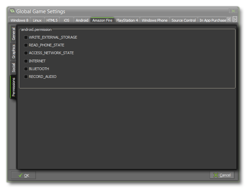Toggle ACCESS_NETWORK_STATE permission checkbox
246x189 pixels.
[x=26, y=53]
